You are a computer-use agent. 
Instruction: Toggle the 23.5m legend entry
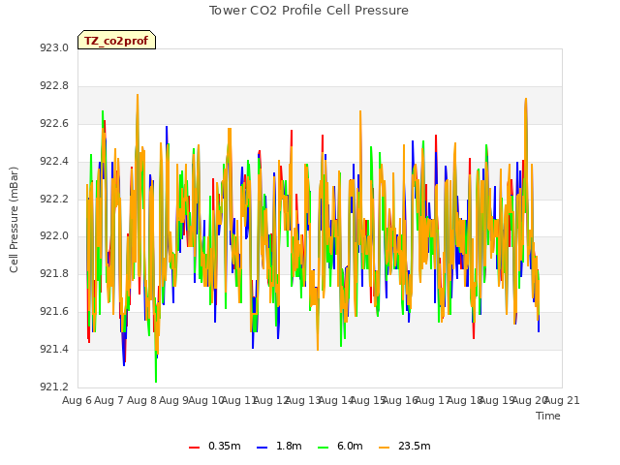(x=405, y=446)
